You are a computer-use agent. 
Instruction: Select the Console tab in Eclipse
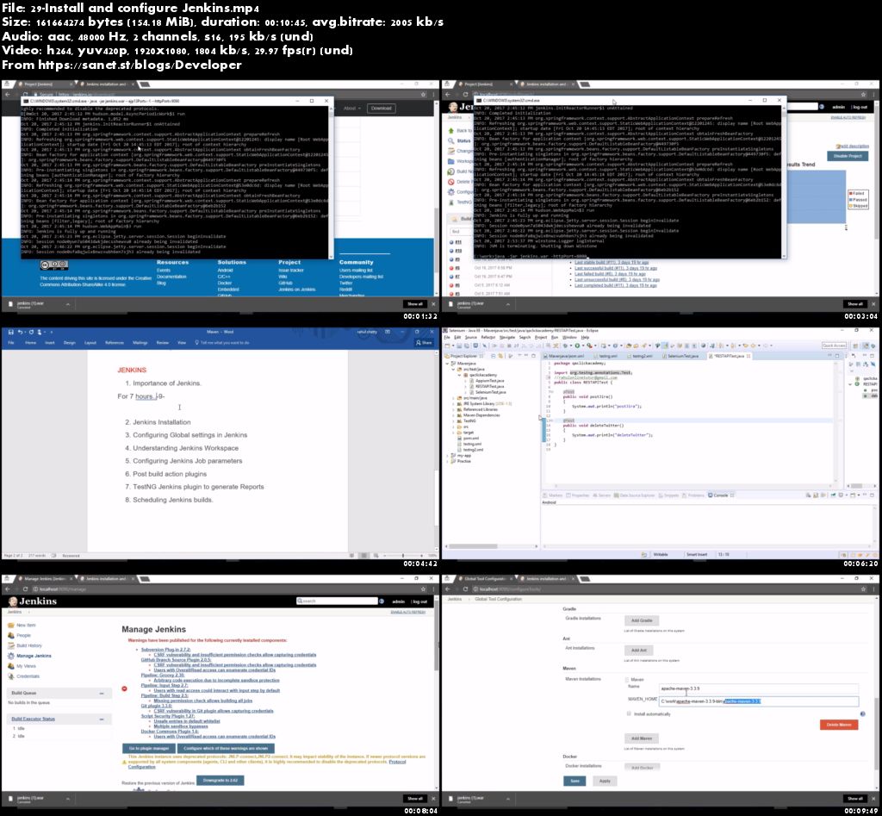click(721, 495)
